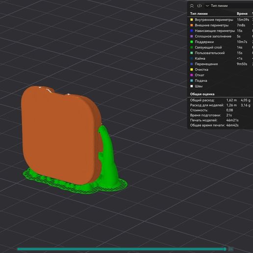Click the Тип линии column header
The width and height of the screenshot is (253, 253).
pyautogui.click(x=199, y=14)
